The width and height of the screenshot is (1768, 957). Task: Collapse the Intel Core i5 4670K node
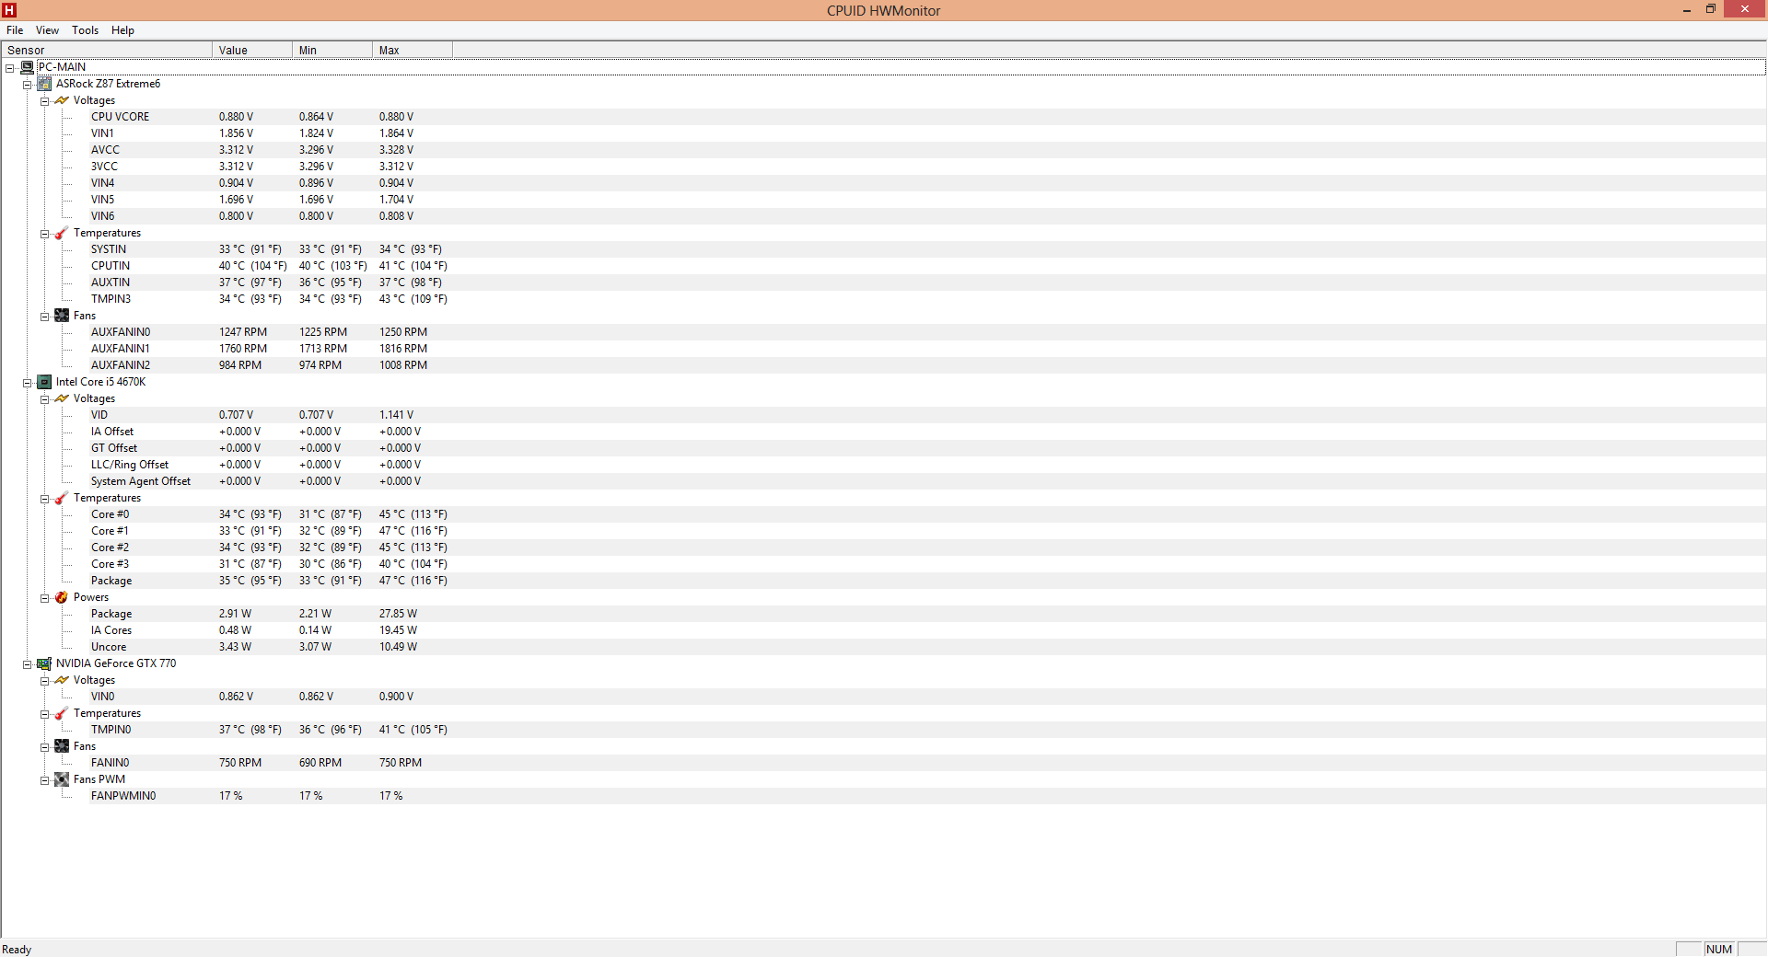(x=28, y=383)
